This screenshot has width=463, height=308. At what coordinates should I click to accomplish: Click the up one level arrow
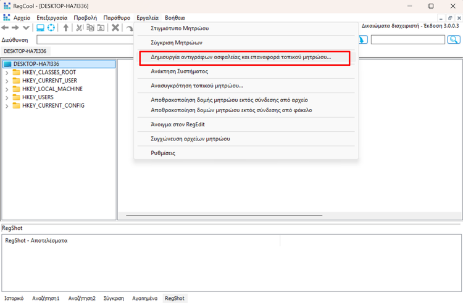point(66,28)
